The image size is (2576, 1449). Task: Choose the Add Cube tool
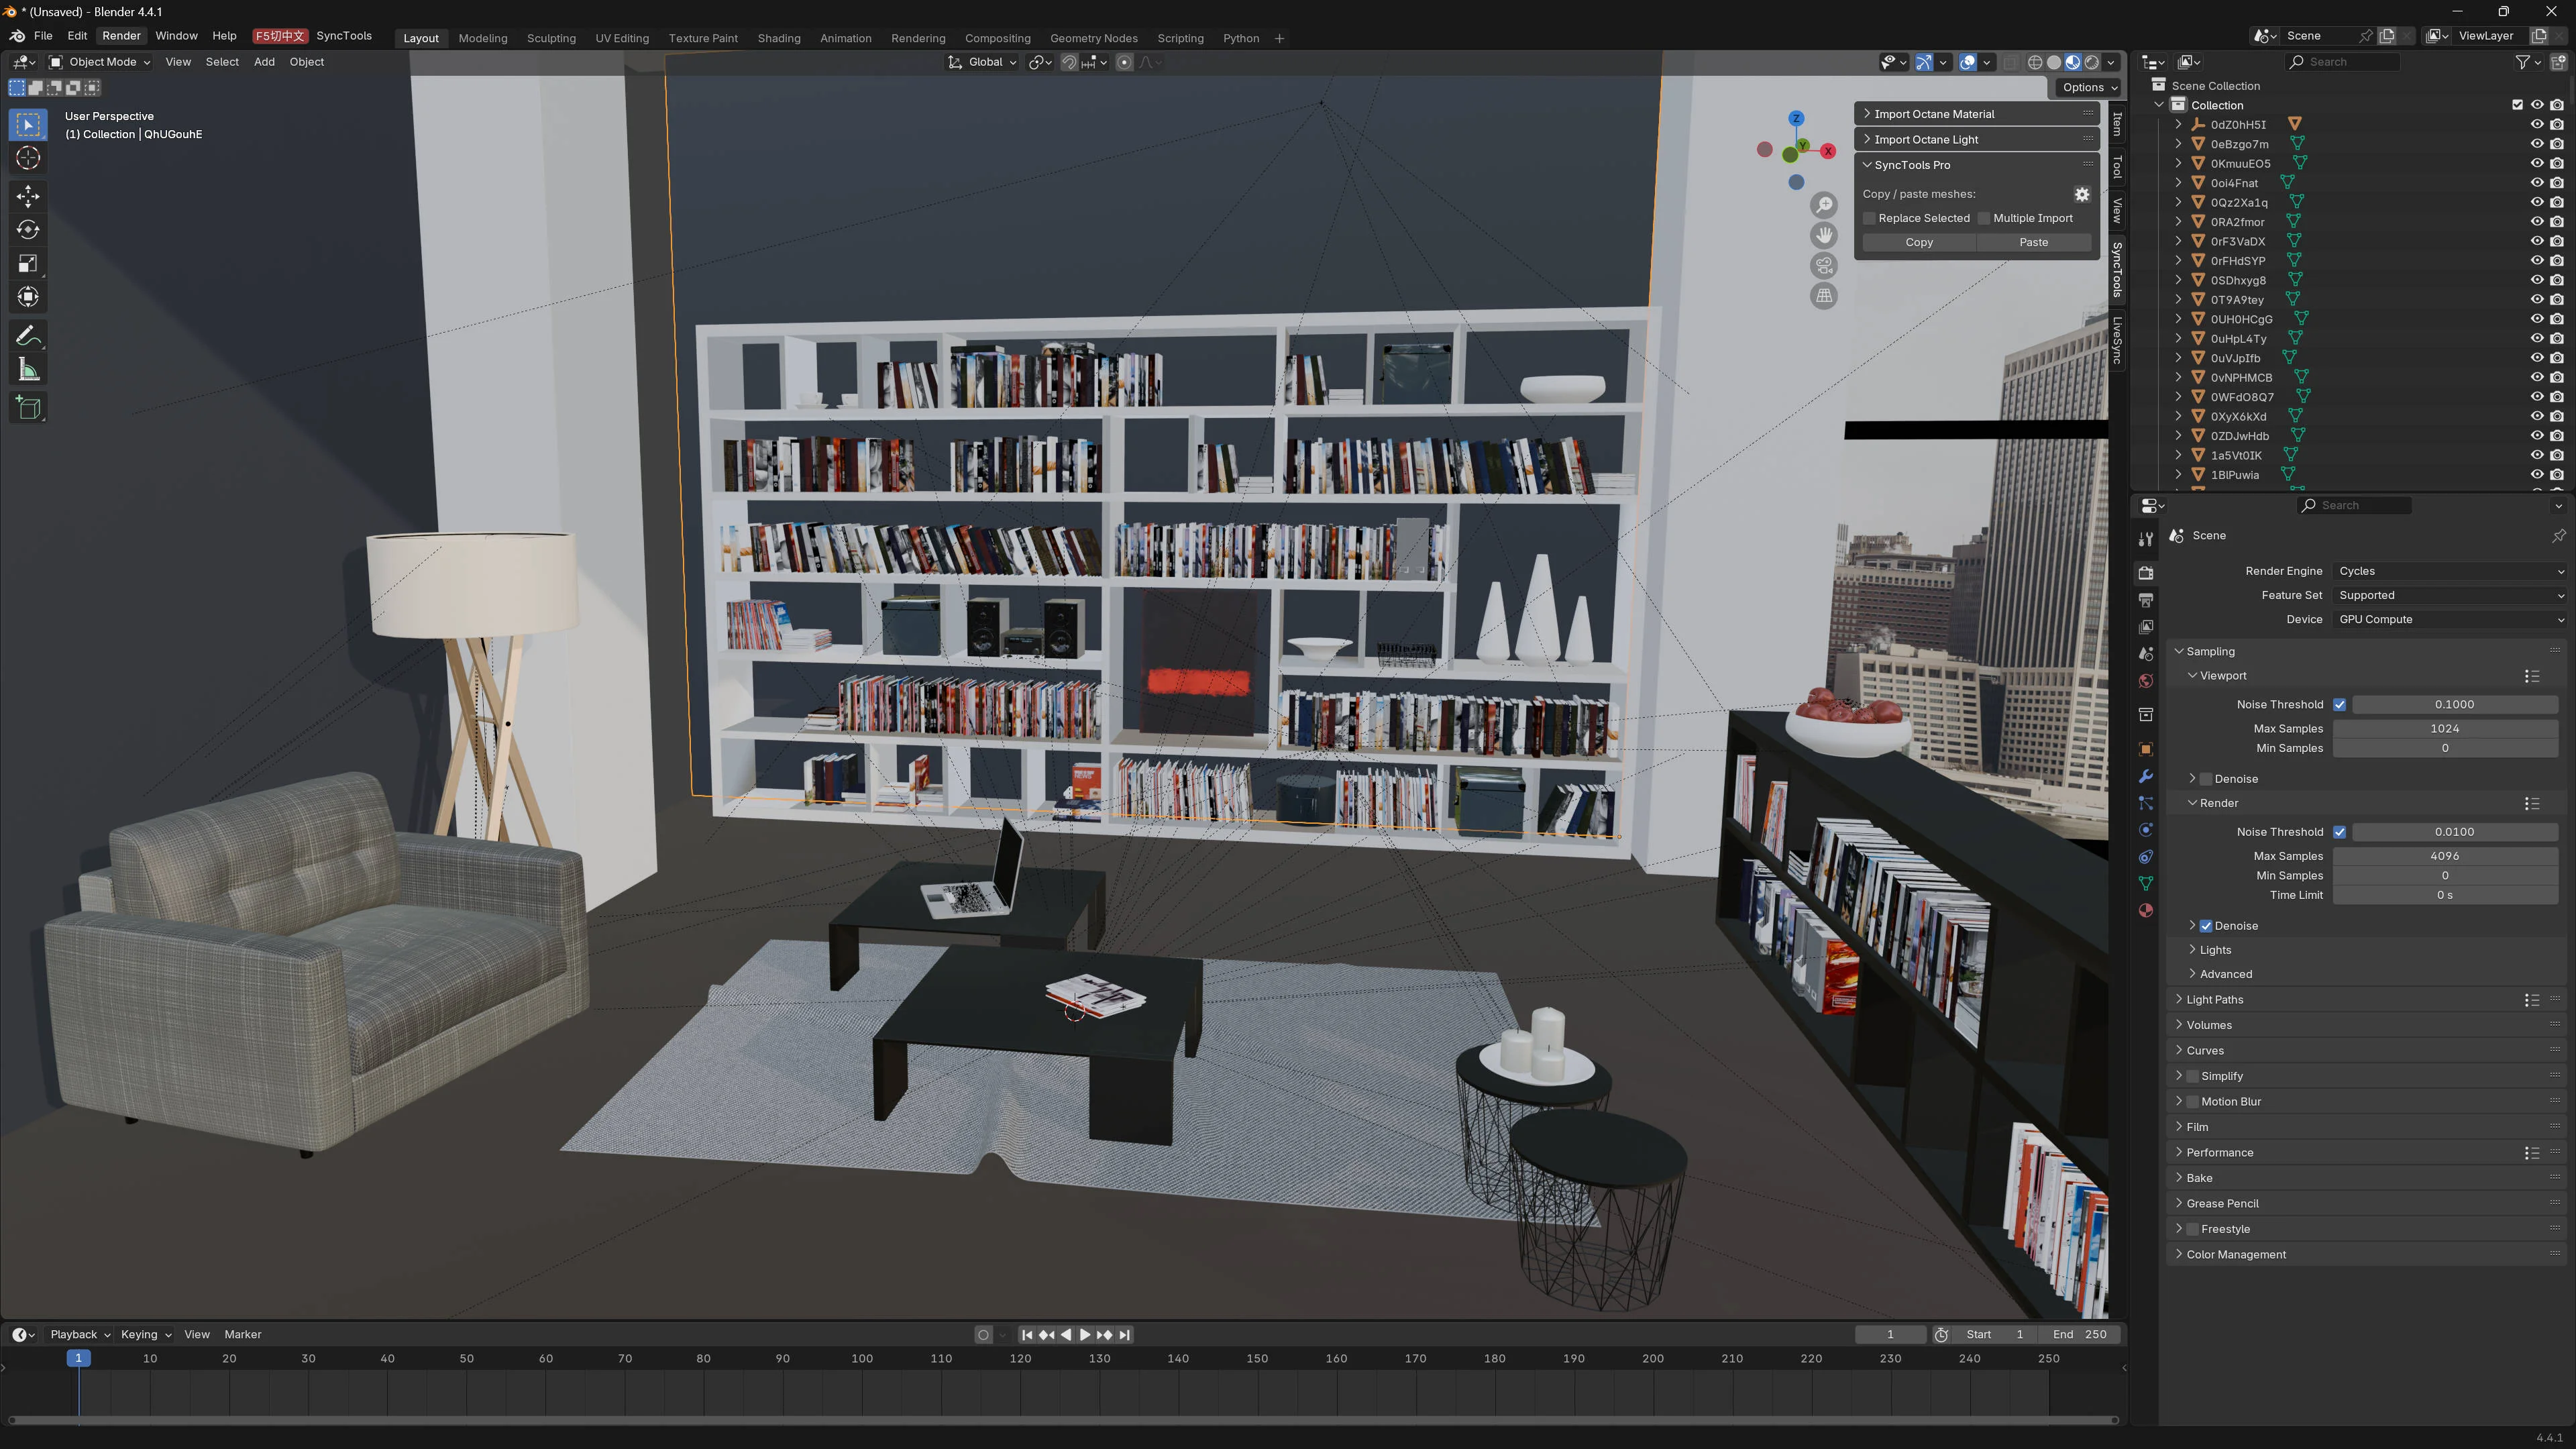pos(28,408)
